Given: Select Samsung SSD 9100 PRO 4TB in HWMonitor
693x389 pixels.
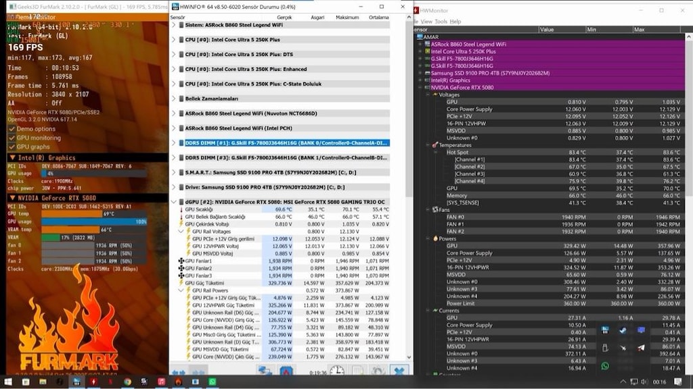Looking at the screenshot, I should coord(490,73).
